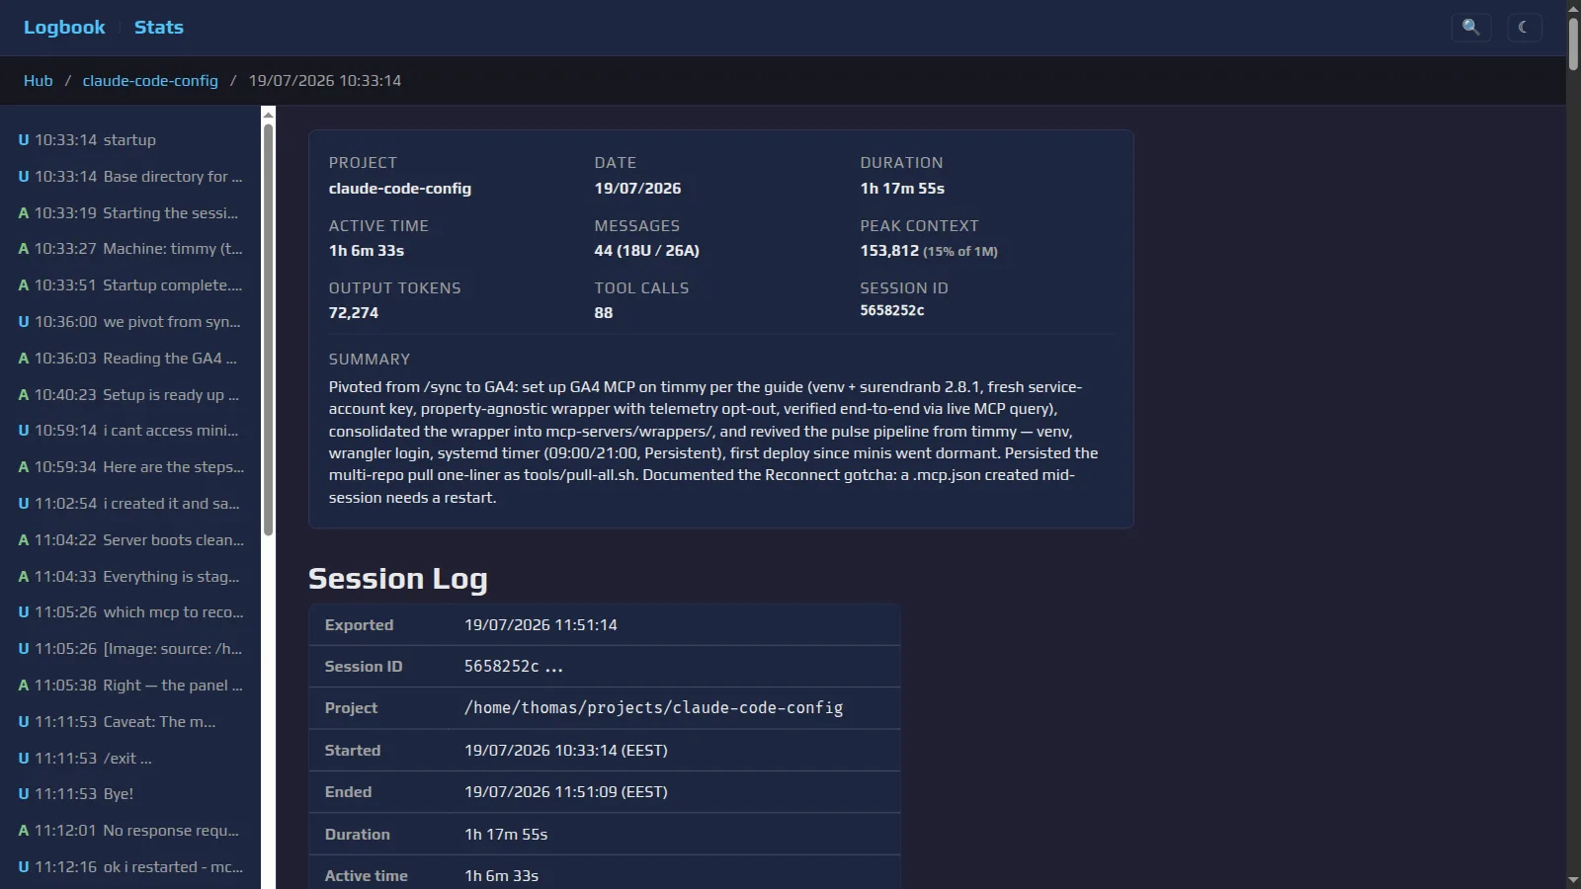Image resolution: width=1581 pixels, height=889 pixels.
Task: Click sidebar vertical scrollbar thumb
Action: pos(268,329)
